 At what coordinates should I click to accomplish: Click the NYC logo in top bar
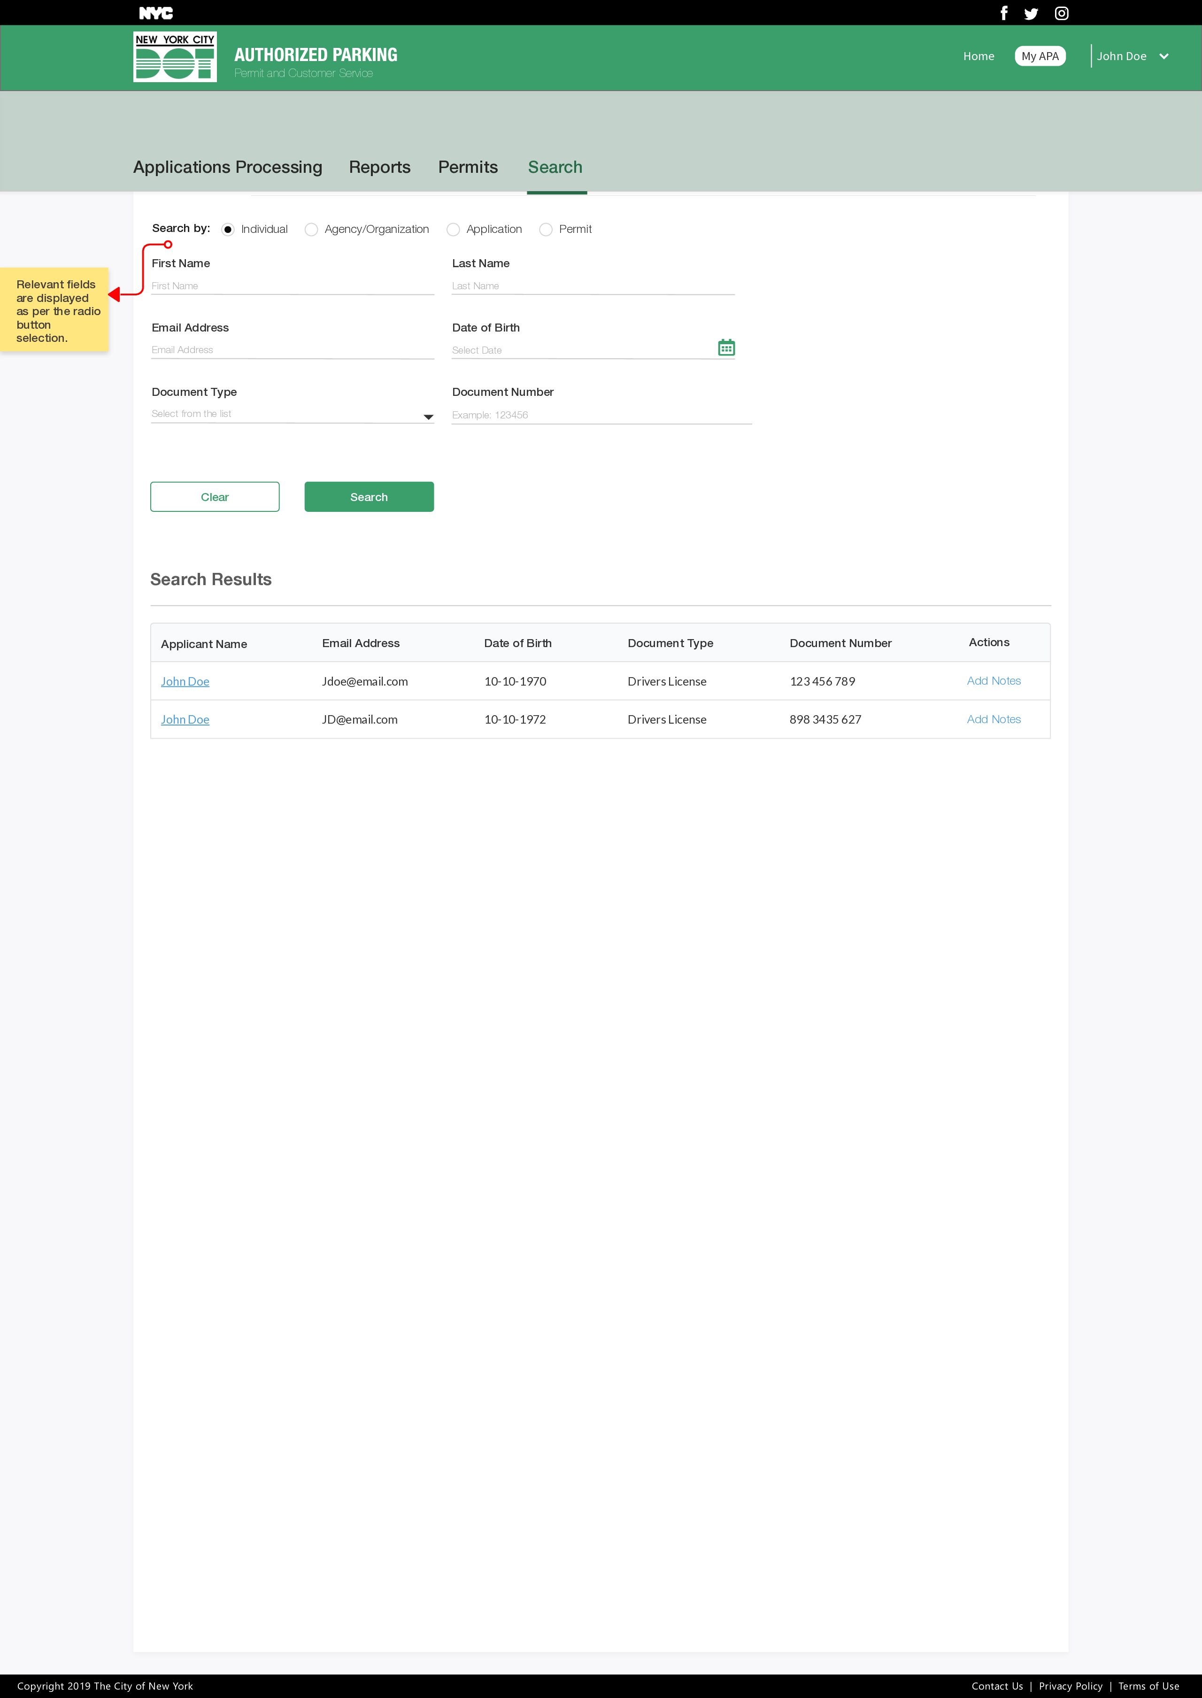point(155,13)
